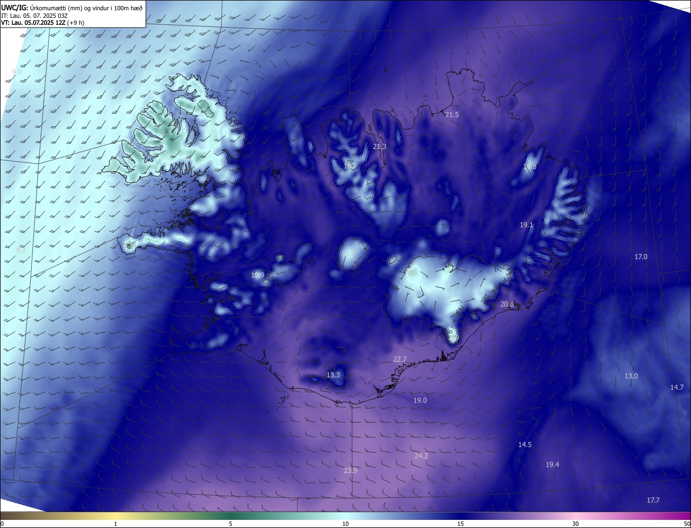
Task: Click the 9.7 value label on the map
Action: coord(21,251)
